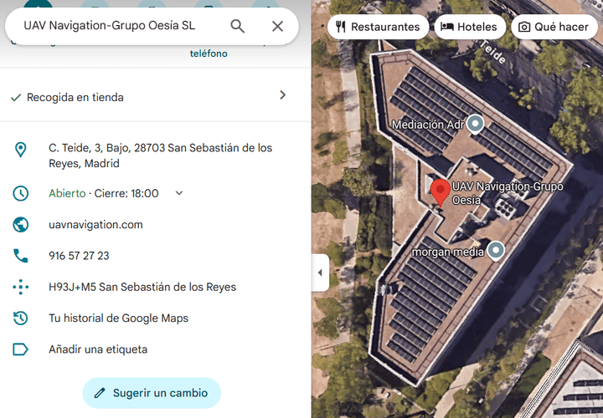
Task: Click the phone icon beside 916 57 27 23
Action: [20, 256]
